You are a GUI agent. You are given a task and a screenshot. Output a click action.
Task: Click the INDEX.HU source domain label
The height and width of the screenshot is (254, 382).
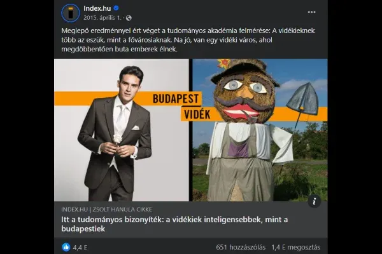pos(74,209)
